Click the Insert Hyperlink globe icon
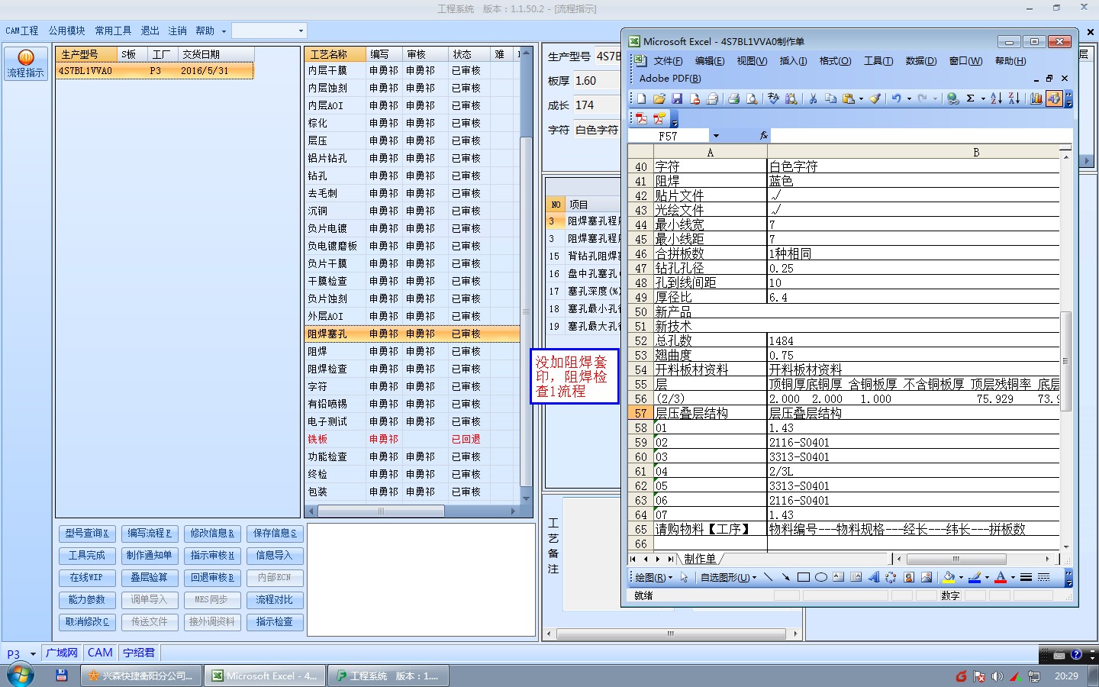The width and height of the screenshot is (1099, 687). point(952,98)
